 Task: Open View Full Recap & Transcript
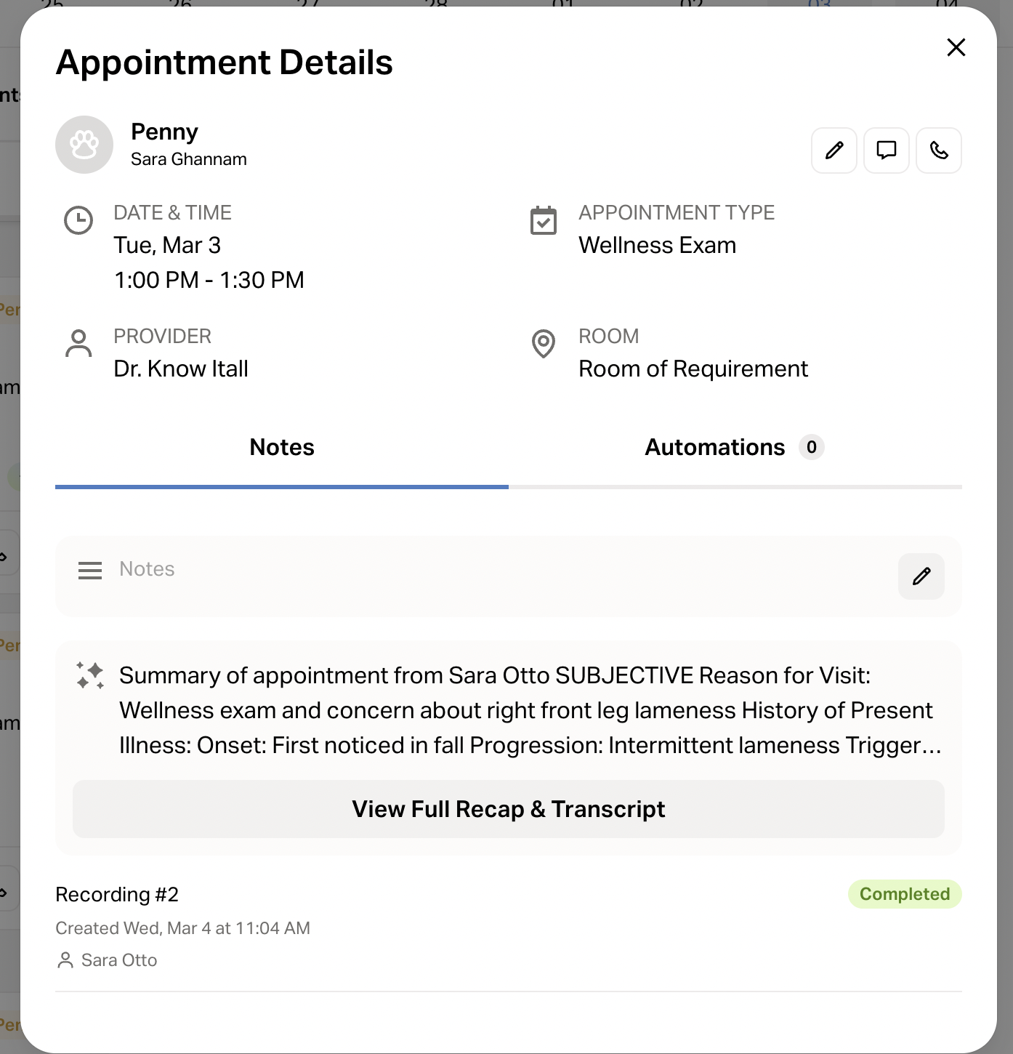(x=509, y=809)
